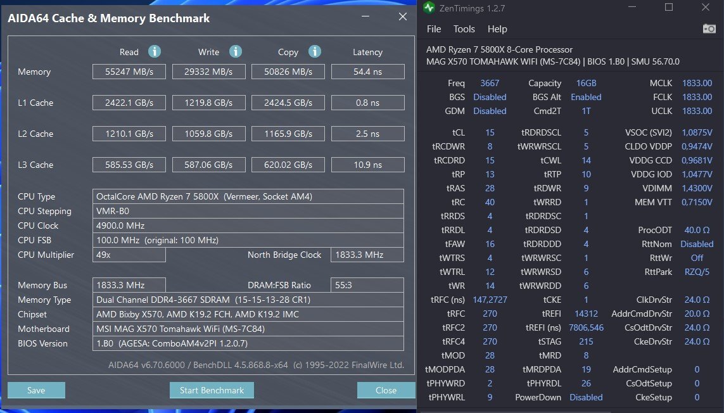The image size is (724, 413).
Task: Select the Memory Write value 29332 MB/s
Action: tap(208, 72)
